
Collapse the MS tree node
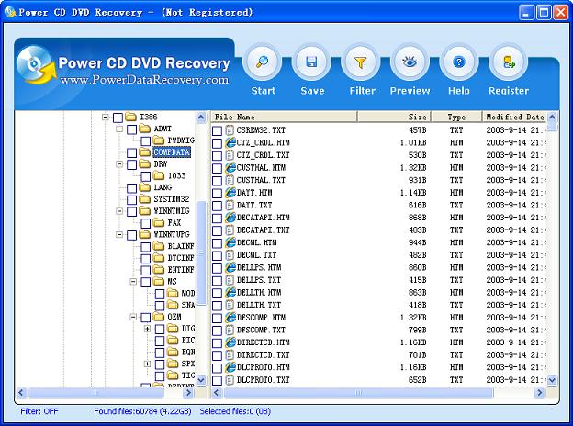click(133, 281)
